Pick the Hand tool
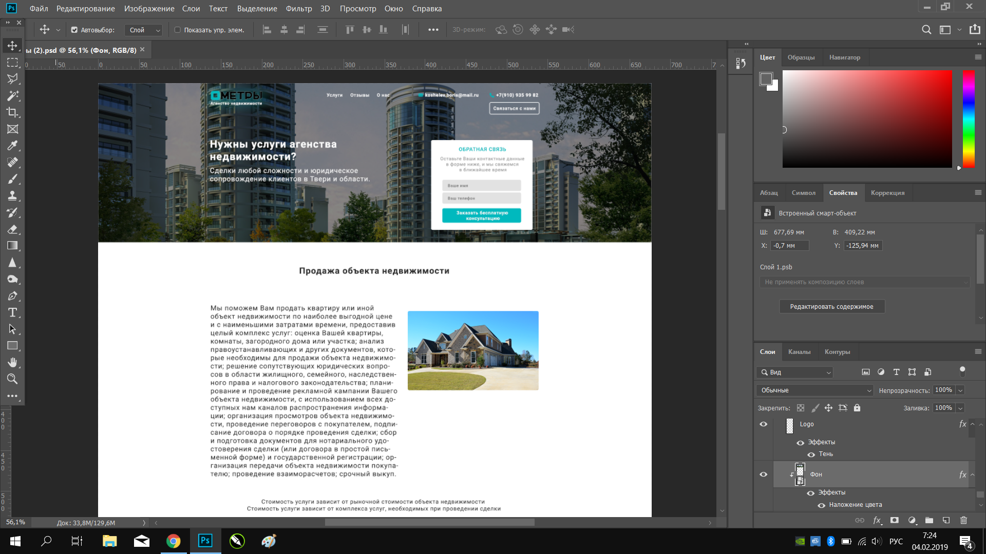This screenshot has width=986, height=554. click(x=12, y=362)
